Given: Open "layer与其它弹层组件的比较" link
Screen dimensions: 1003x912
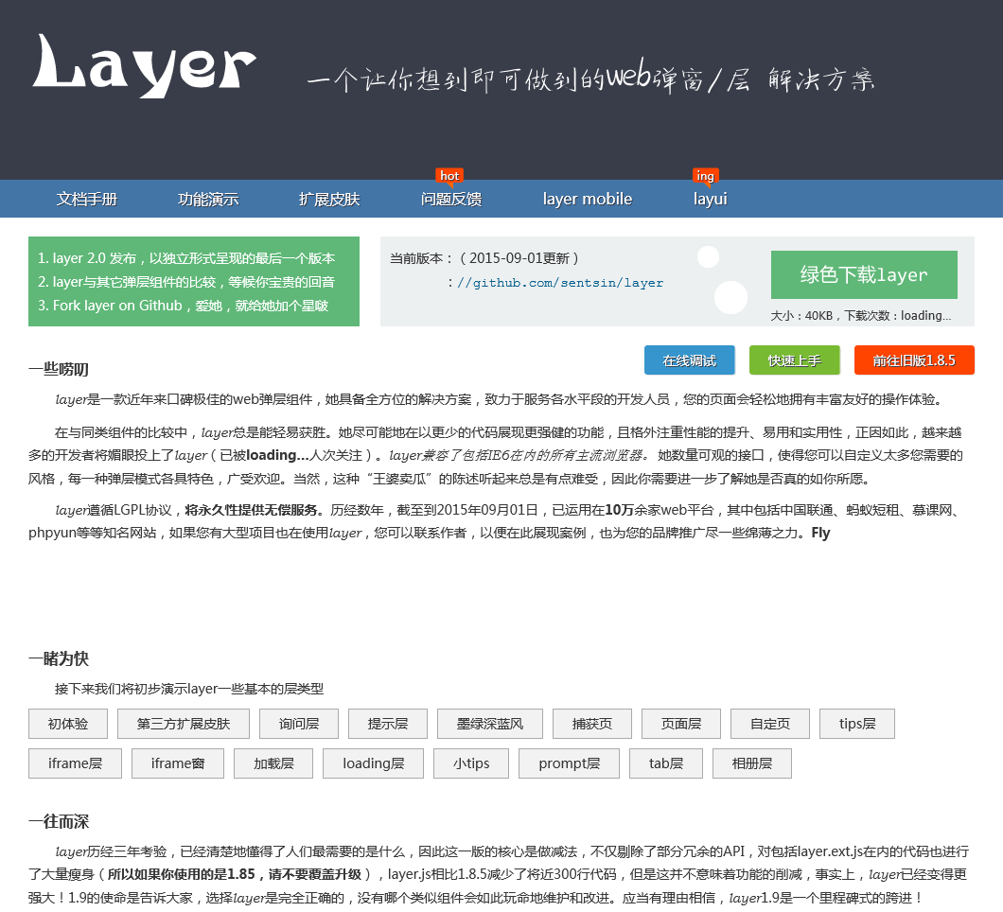Looking at the screenshot, I should (x=186, y=282).
